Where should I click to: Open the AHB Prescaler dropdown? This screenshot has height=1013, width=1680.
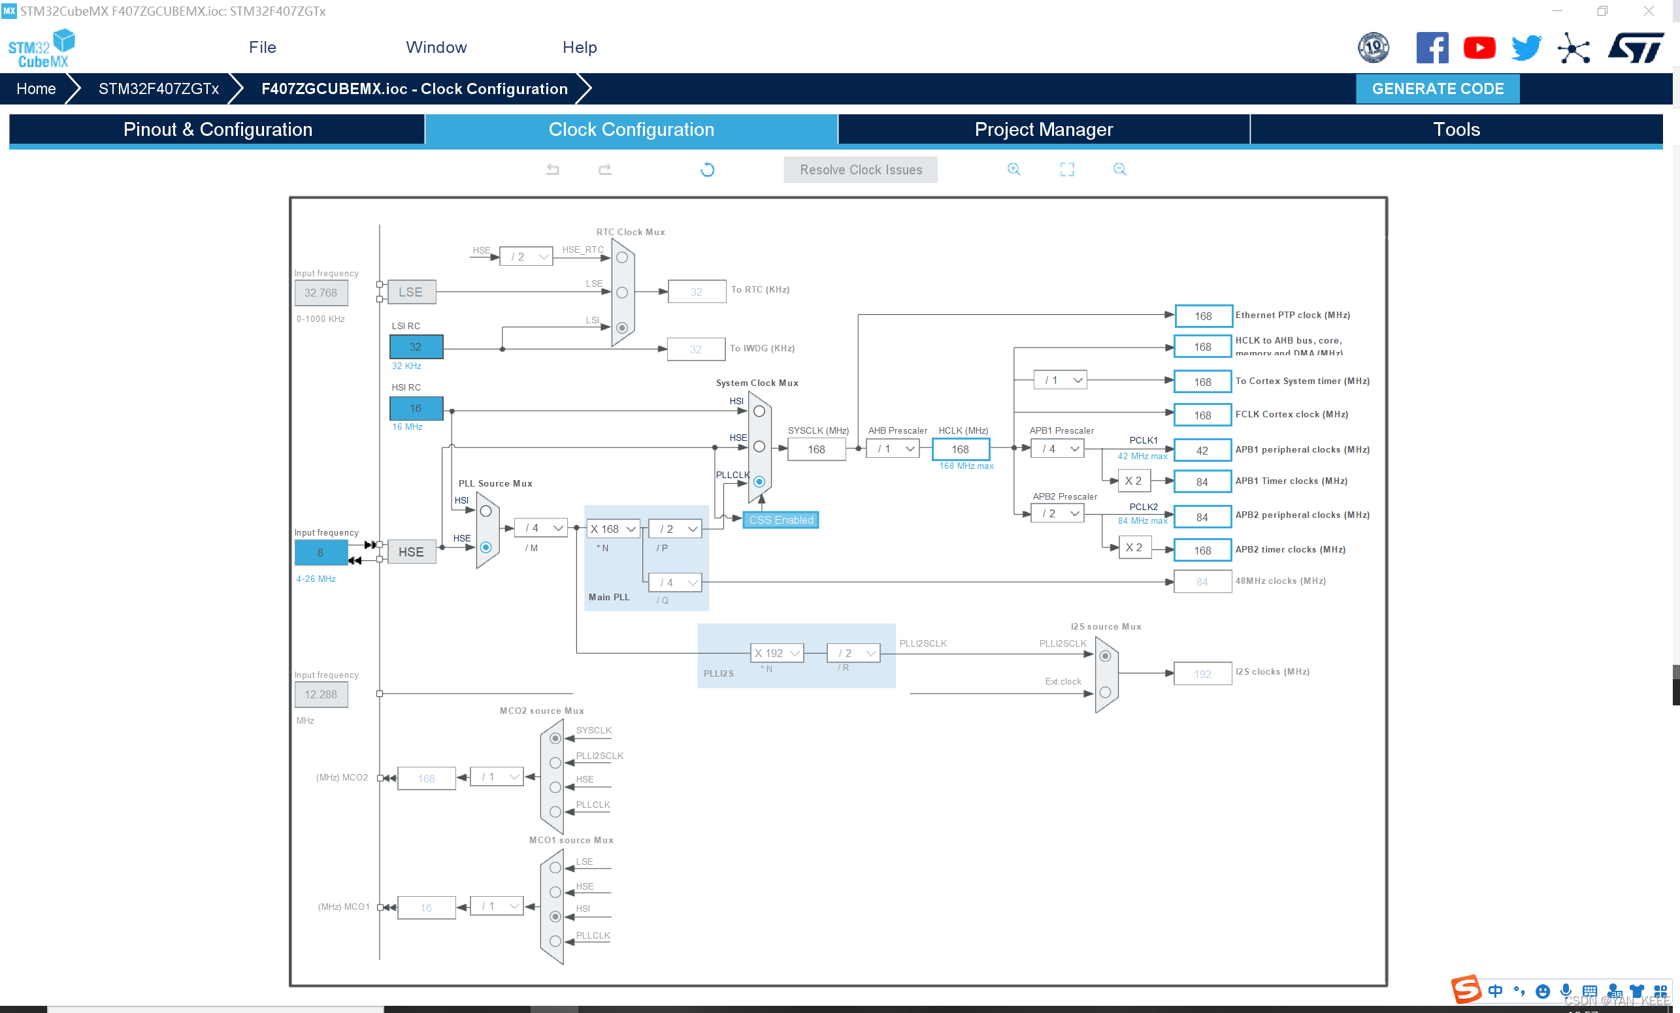(893, 449)
